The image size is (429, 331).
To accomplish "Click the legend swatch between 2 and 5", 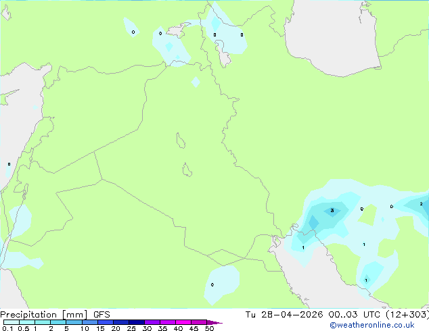I will coord(58,322).
